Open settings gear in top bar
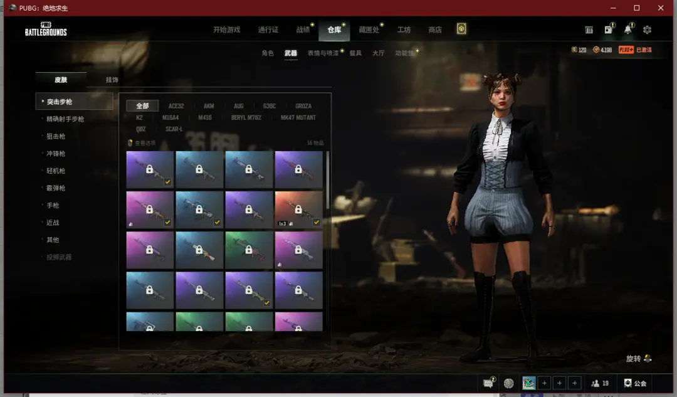 [647, 30]
